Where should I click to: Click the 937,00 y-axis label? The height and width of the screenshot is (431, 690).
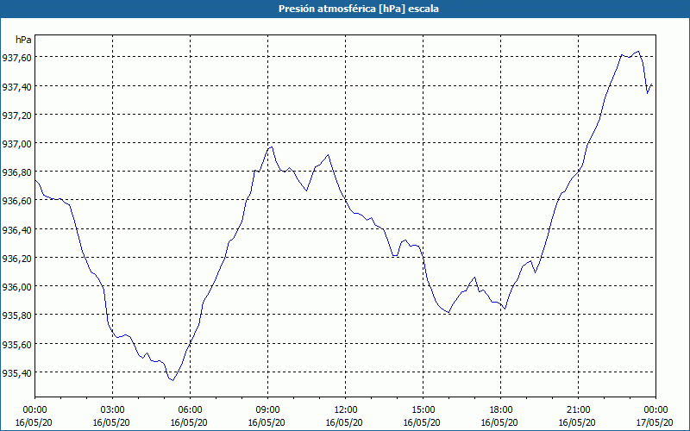tap(16, 144)
